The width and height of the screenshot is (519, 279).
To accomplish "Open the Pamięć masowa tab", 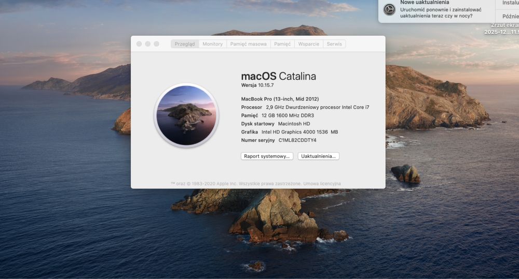I will coord(248,44).
